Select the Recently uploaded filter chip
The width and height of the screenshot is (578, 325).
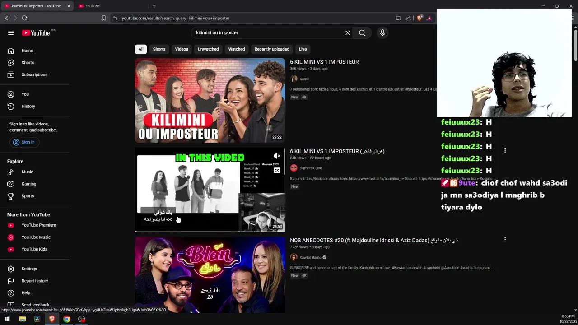pyautogui.click(x=272, y=49)
